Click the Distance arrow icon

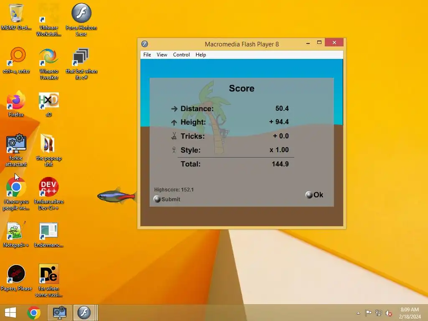coord(174,109)
